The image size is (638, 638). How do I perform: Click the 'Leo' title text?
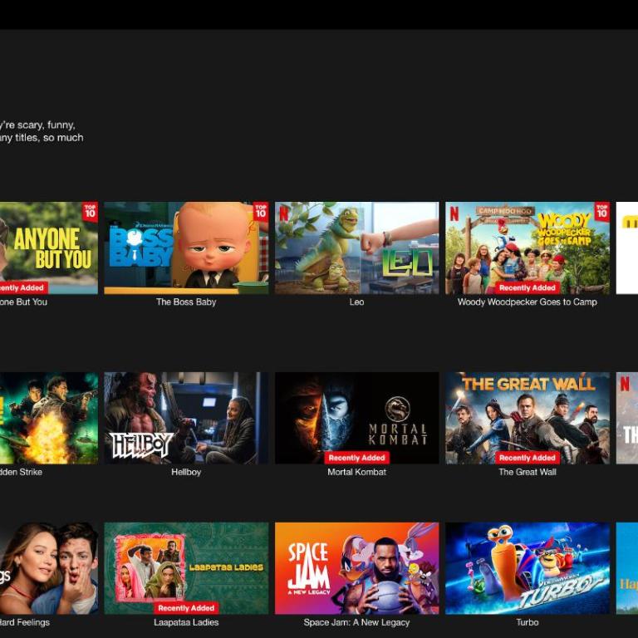(357, 302)
